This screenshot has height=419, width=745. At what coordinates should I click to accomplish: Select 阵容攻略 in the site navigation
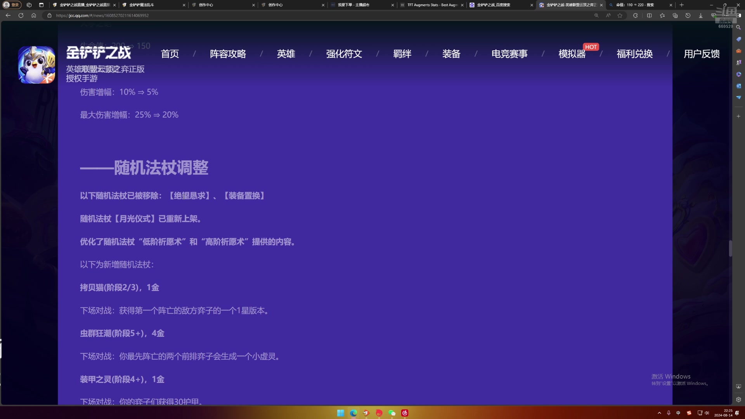(228, 54)
